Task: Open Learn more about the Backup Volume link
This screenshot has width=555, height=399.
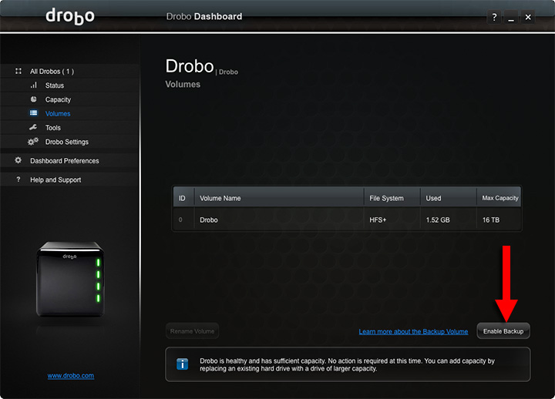Action: coord(413,331)
